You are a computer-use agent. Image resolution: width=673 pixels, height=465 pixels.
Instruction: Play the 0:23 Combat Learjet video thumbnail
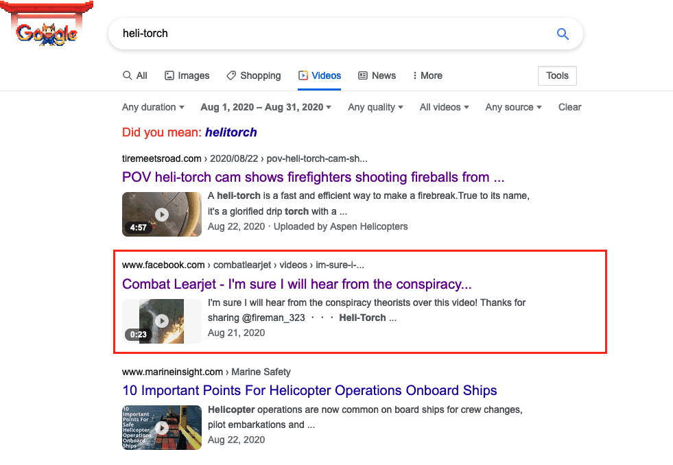tap(162, 321)
